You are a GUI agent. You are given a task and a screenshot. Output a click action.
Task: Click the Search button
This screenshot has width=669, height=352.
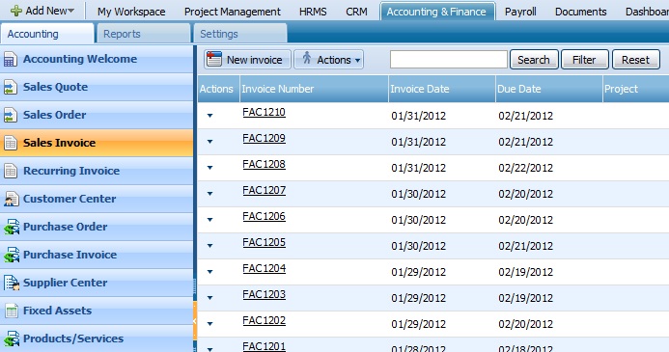click(534, 60)
